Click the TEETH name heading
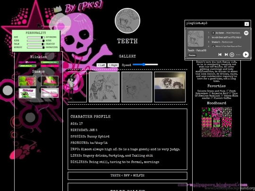This screenshot has width=255, height=191. [127, 41]
